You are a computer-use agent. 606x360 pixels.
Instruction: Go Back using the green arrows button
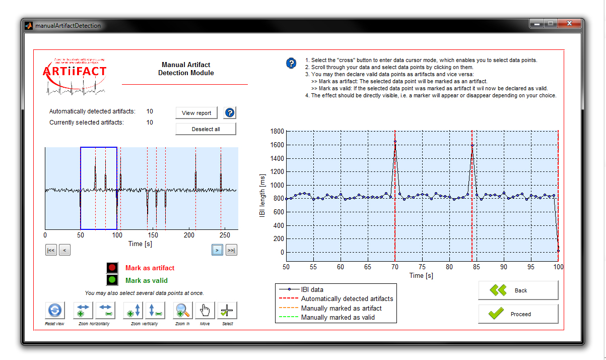click(518, 290)
